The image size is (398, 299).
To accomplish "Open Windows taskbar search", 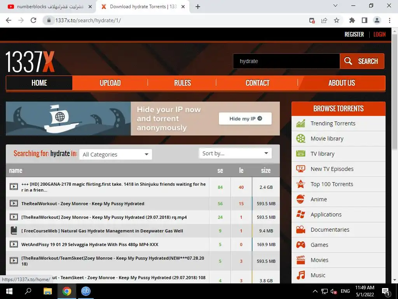I will (28, 291).
